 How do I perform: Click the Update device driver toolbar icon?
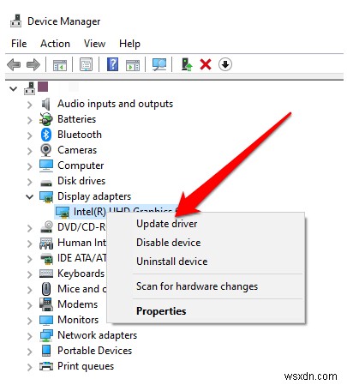[x=187, y=64]
